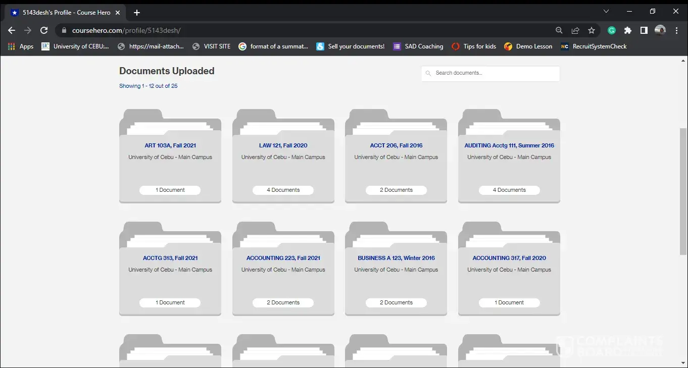Click the browser back arrow
The width and height of the screenshot is (688, 368).
click(x=12, y=30)
